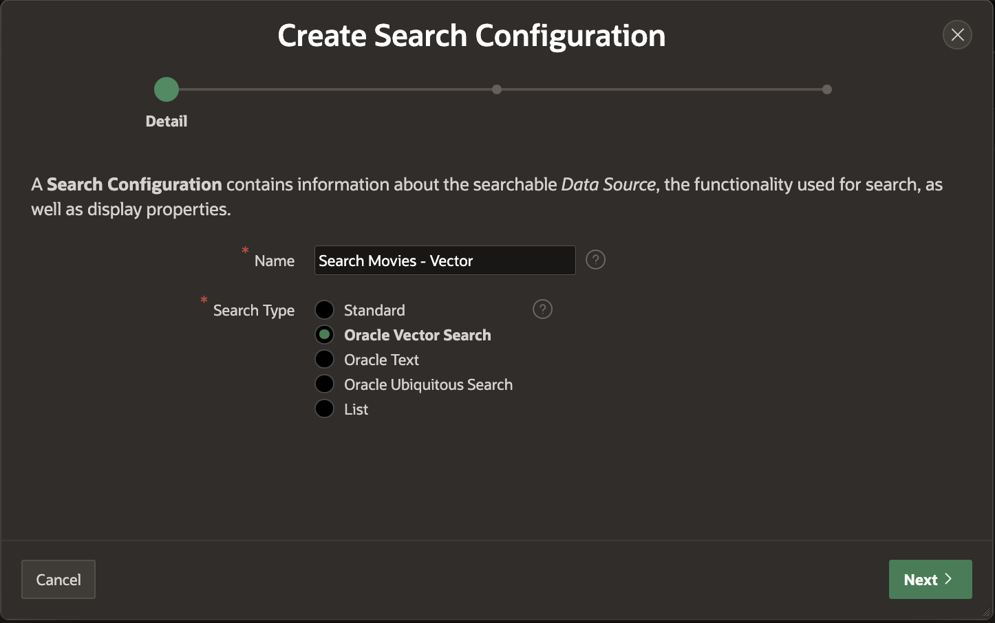Image resolution: width=995 pixels, height=623 pixels.
Task: Click the third wizard progress dot
Action: point(827,89)
